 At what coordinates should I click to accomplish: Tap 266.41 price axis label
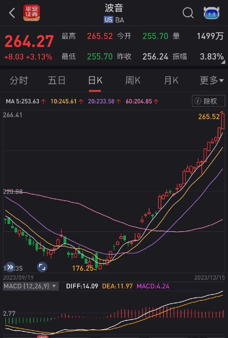tap(13, 115)
